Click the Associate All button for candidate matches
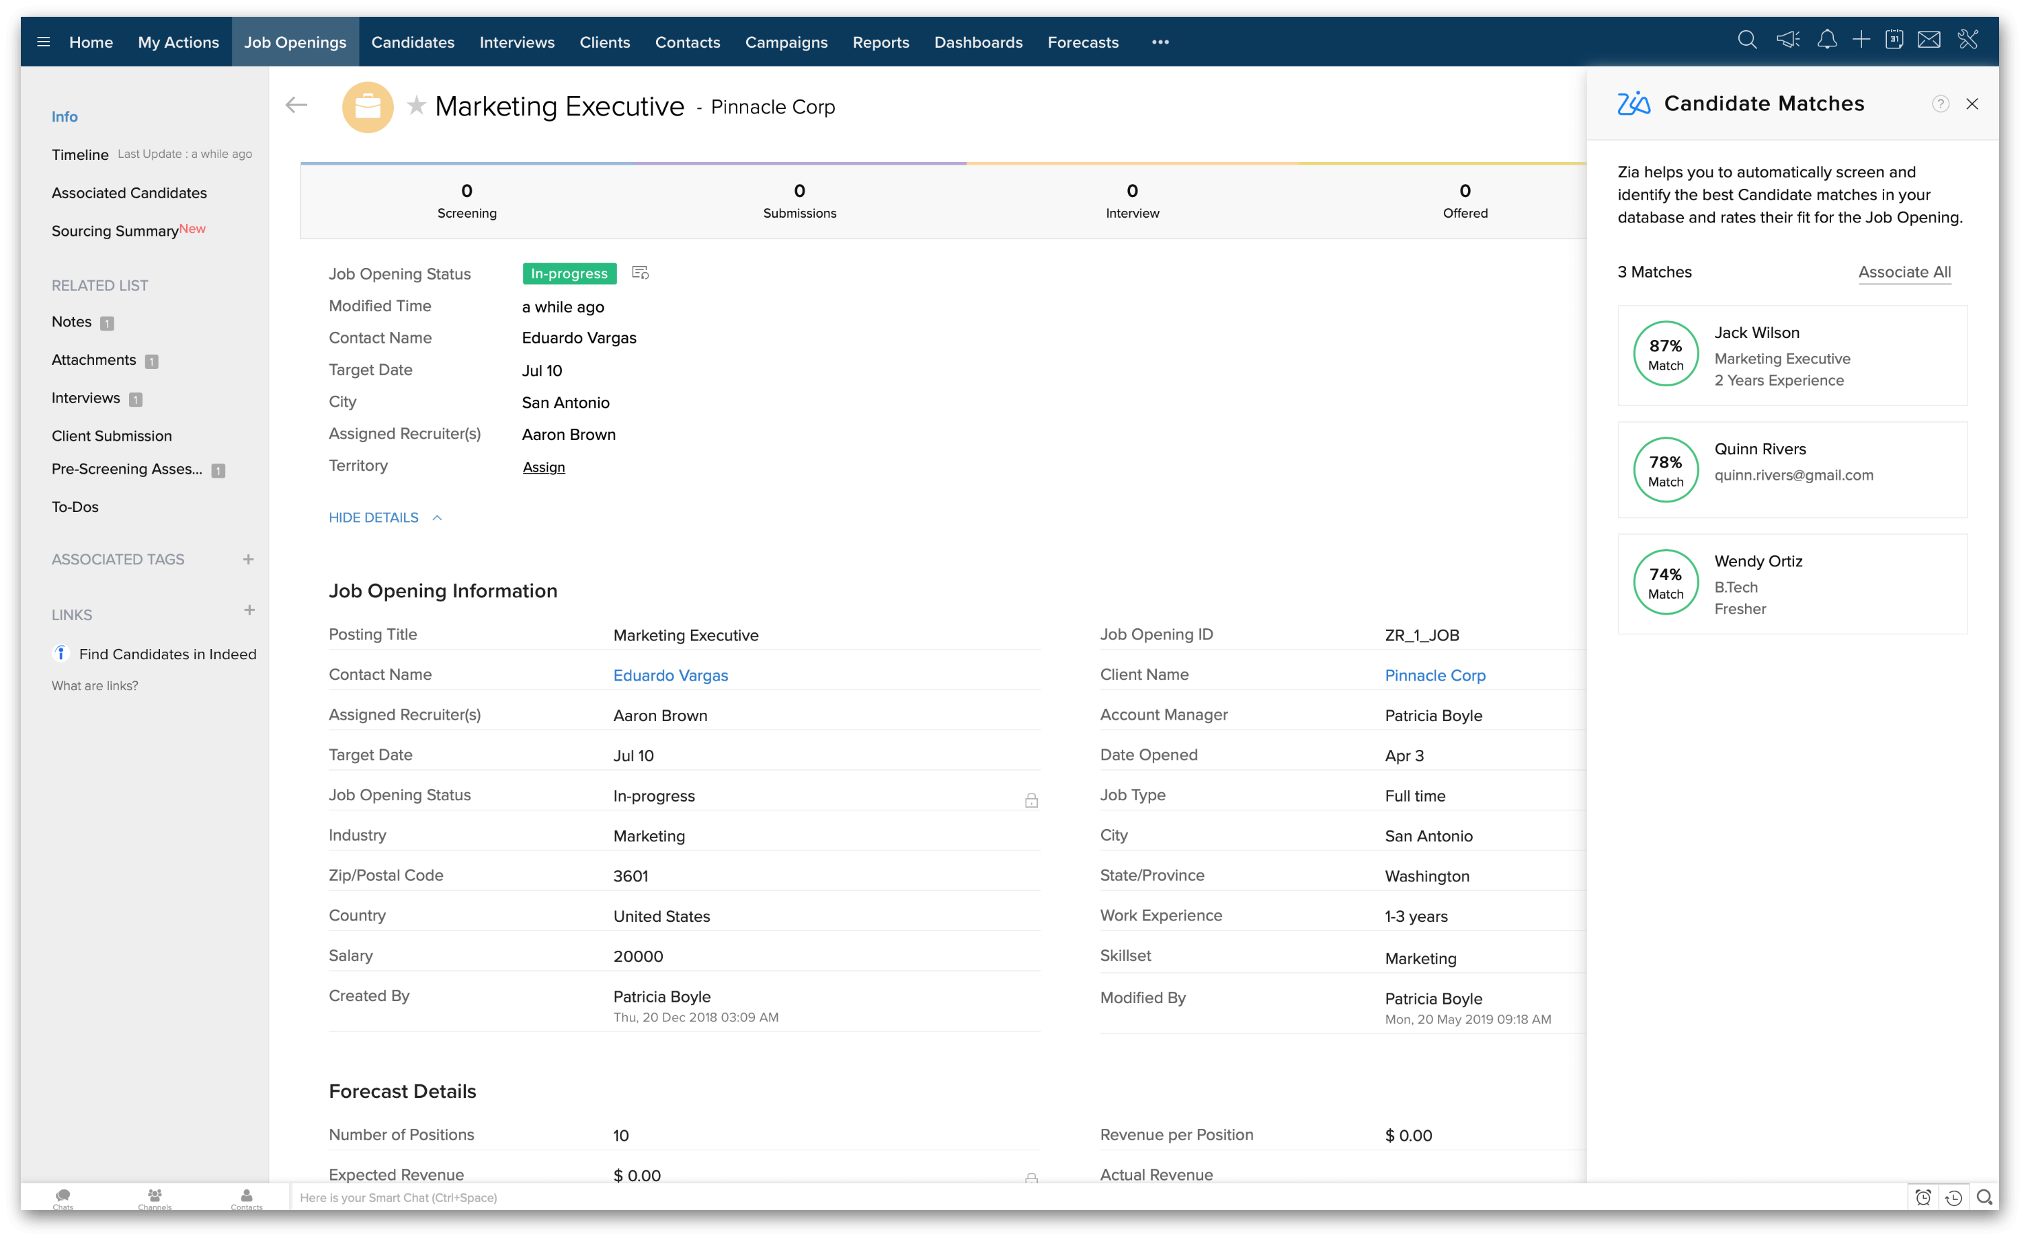Screen dimensions: 2024x1239 1904,273
